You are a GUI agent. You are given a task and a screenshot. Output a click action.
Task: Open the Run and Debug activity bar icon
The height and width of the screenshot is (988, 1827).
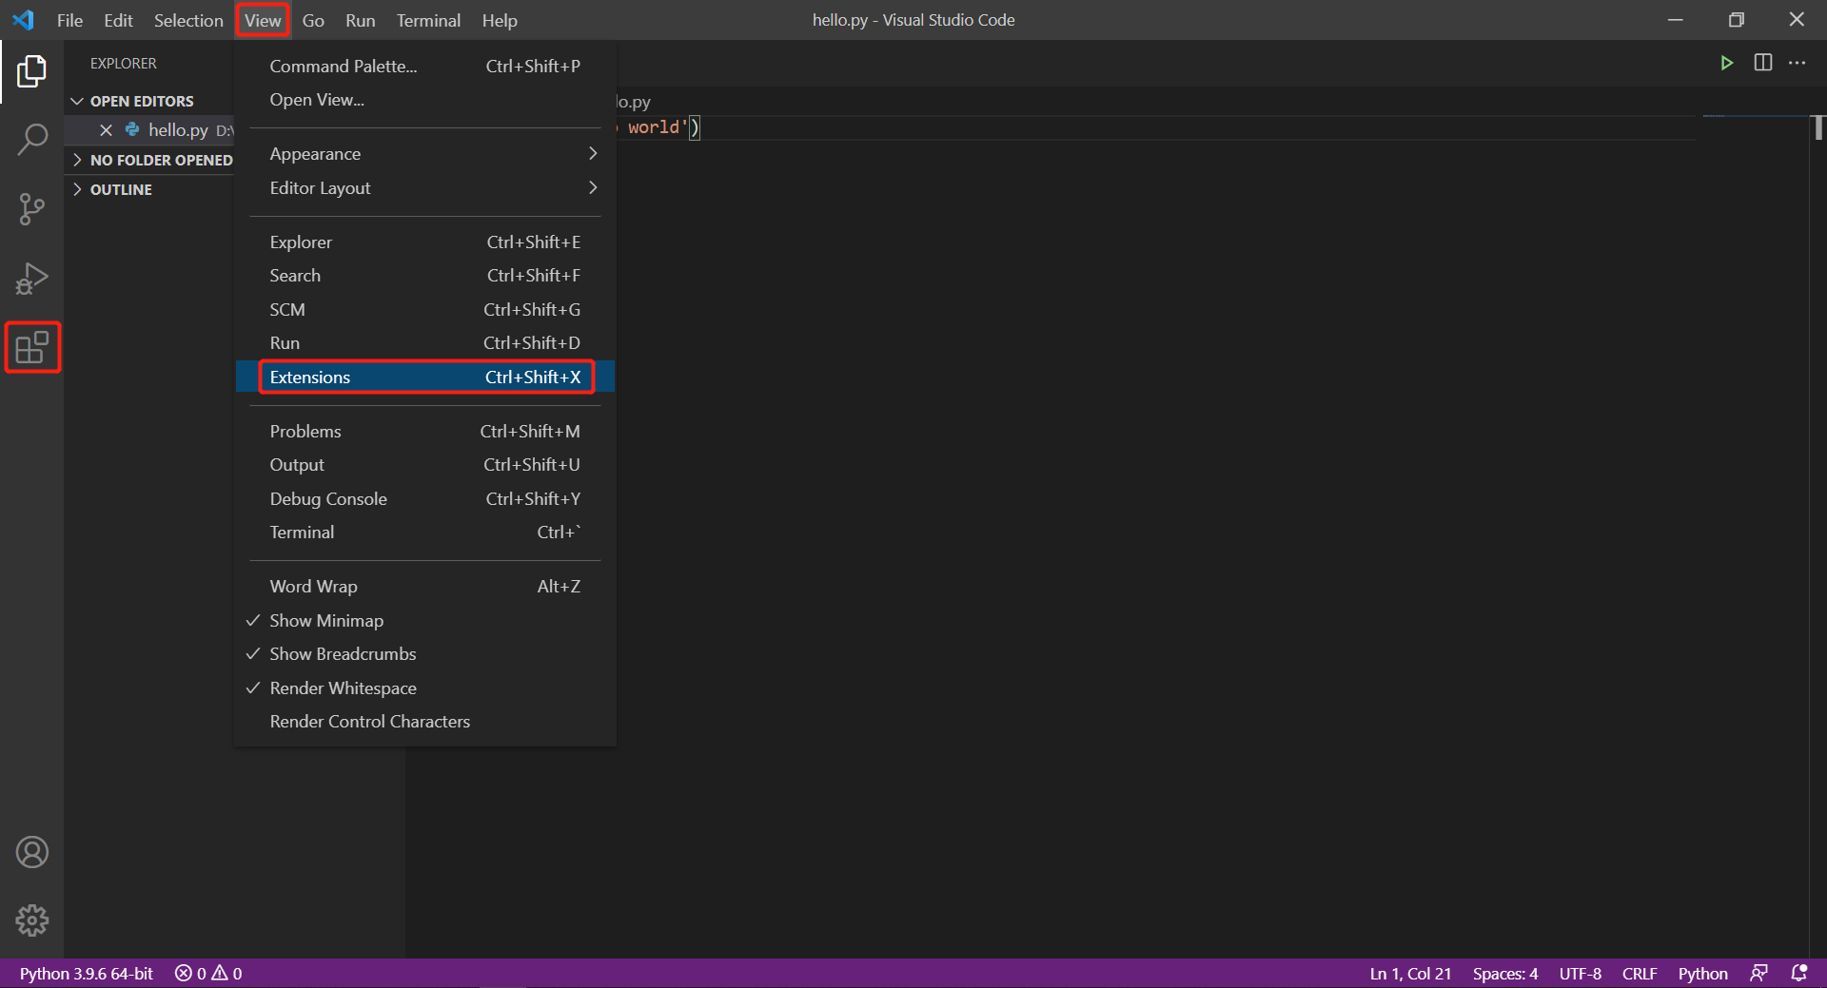pos(31,279)
